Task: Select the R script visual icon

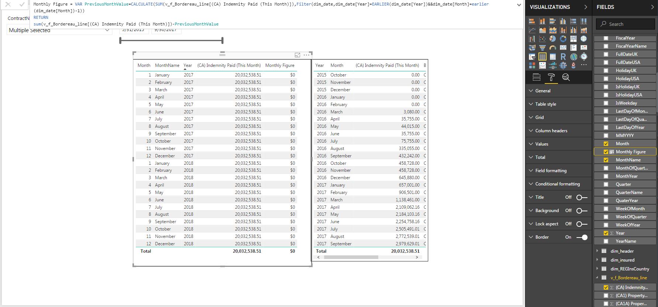Action: (563, 57)
